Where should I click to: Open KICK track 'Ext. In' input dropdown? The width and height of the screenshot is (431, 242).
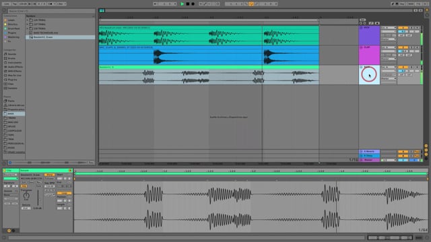pyautogui.click(x=389, y=28)
